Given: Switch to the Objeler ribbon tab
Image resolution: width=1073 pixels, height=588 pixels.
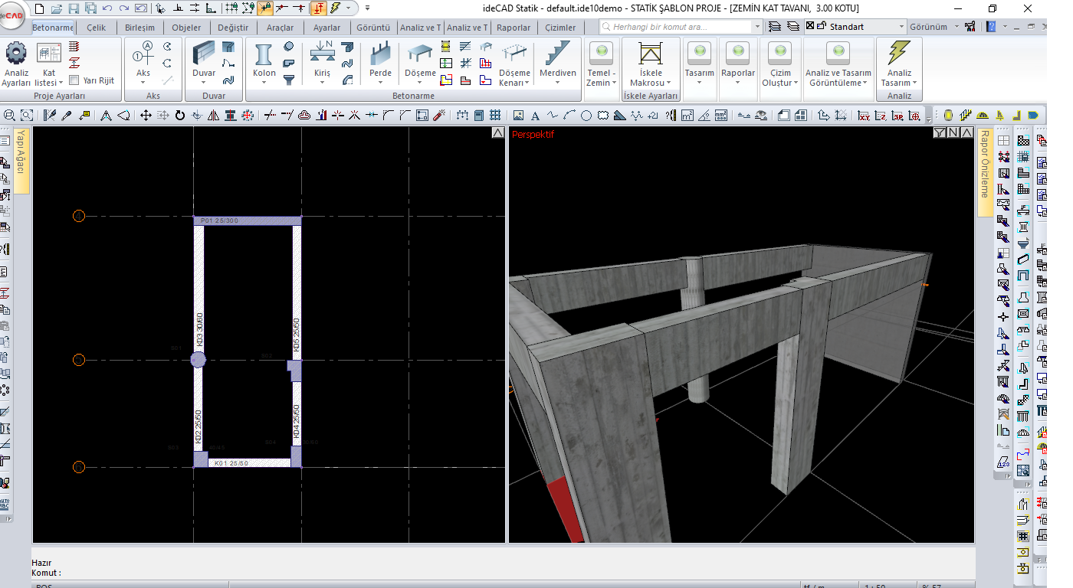Looking at the screenshot, I should point(186,28).
